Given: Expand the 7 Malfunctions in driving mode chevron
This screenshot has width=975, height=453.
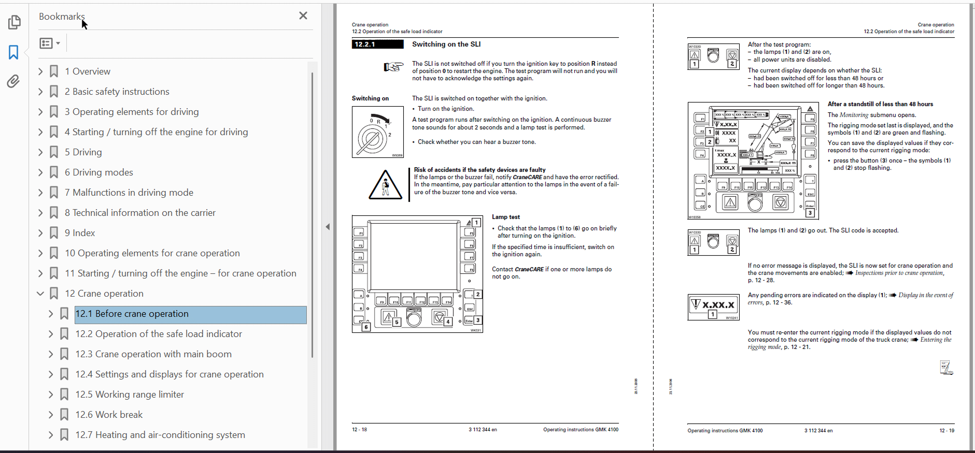Looking at the screenshot, I should coord(40,193).
